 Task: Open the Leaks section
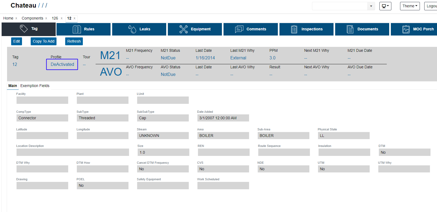[139, 29]
